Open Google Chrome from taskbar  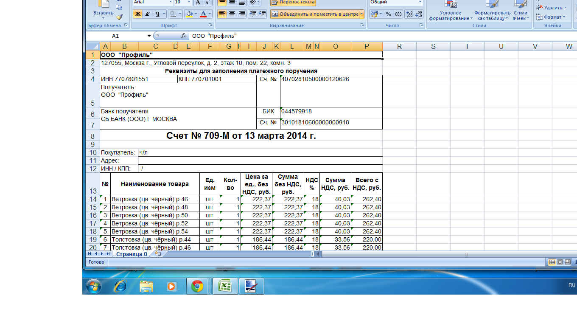click(197, 286)
